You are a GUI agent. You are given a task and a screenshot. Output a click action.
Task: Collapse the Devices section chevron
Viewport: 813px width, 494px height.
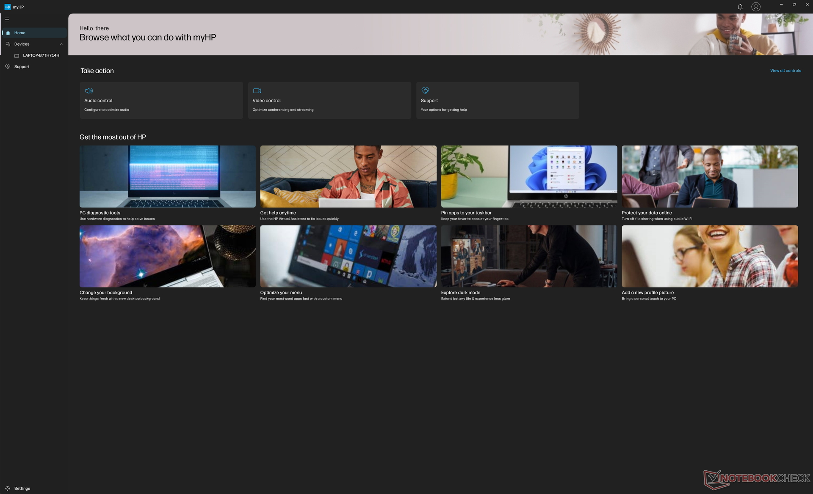tap(61, 44)
